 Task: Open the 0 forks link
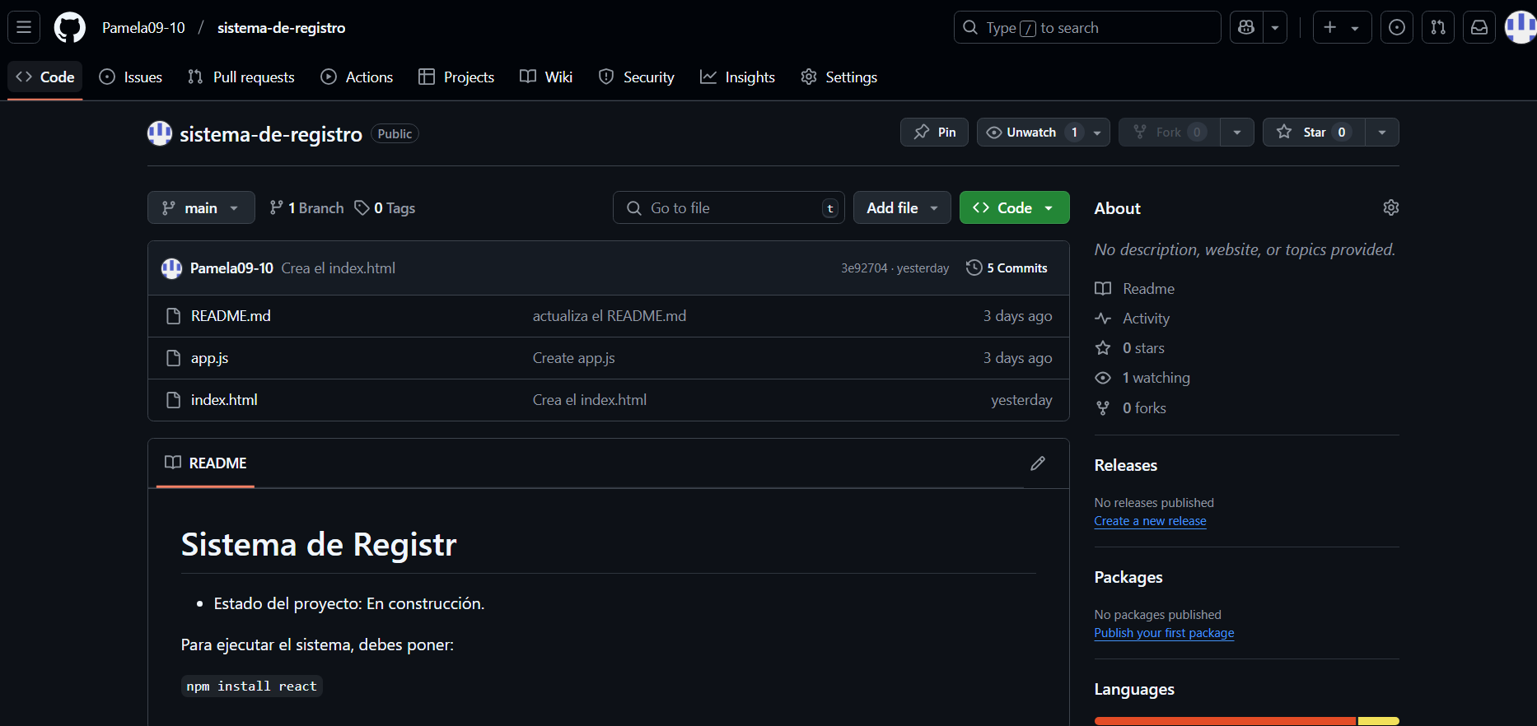[x=1130, y=408]
